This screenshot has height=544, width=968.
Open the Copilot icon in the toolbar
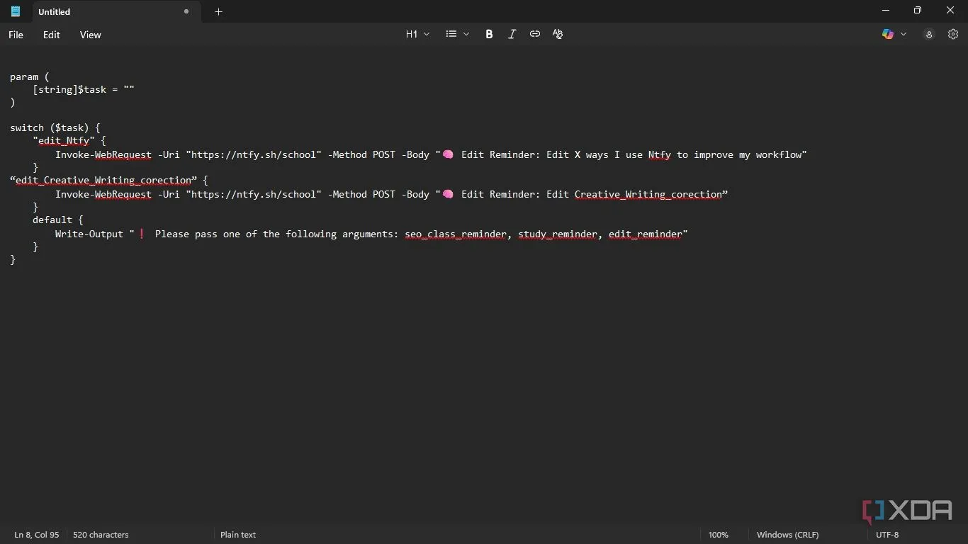pyautogui.click(x=888, y=34)
